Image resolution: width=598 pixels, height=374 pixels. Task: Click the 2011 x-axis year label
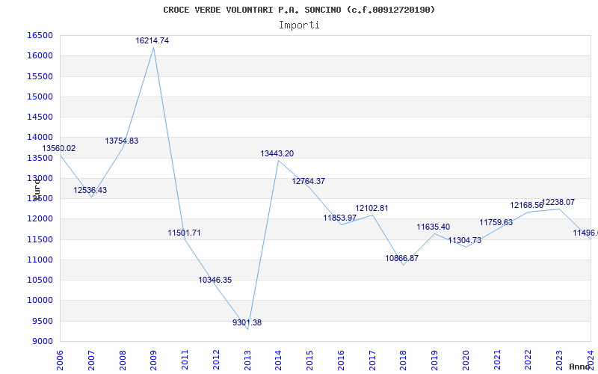pos(185,361)
